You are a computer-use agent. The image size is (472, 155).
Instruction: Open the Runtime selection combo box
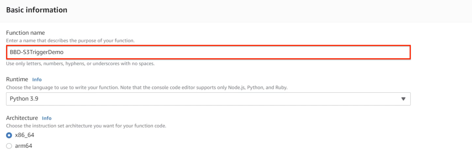coord(208,99)
